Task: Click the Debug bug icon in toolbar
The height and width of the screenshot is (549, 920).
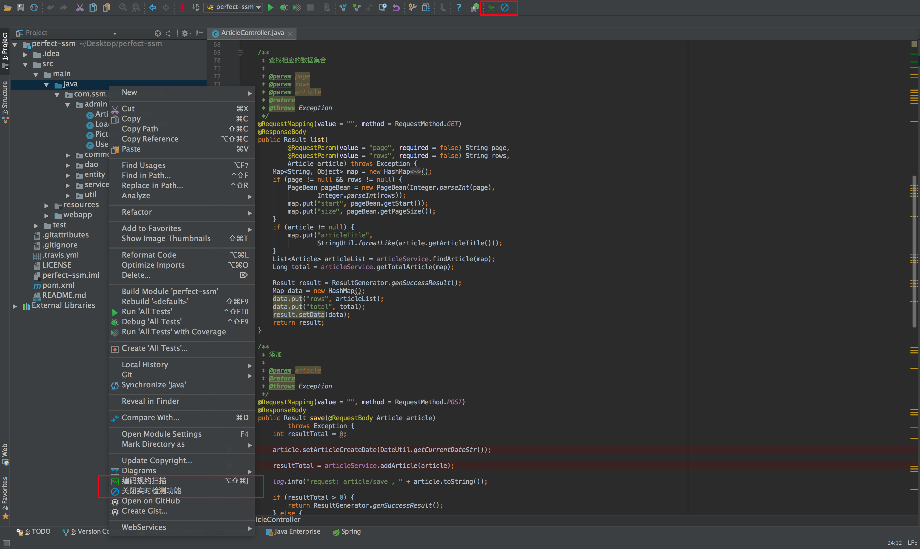Action: click(x=283, y=7)
